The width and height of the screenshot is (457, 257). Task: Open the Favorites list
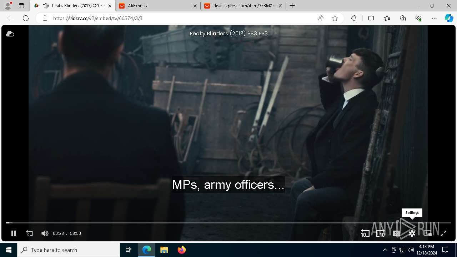(387, 18)
